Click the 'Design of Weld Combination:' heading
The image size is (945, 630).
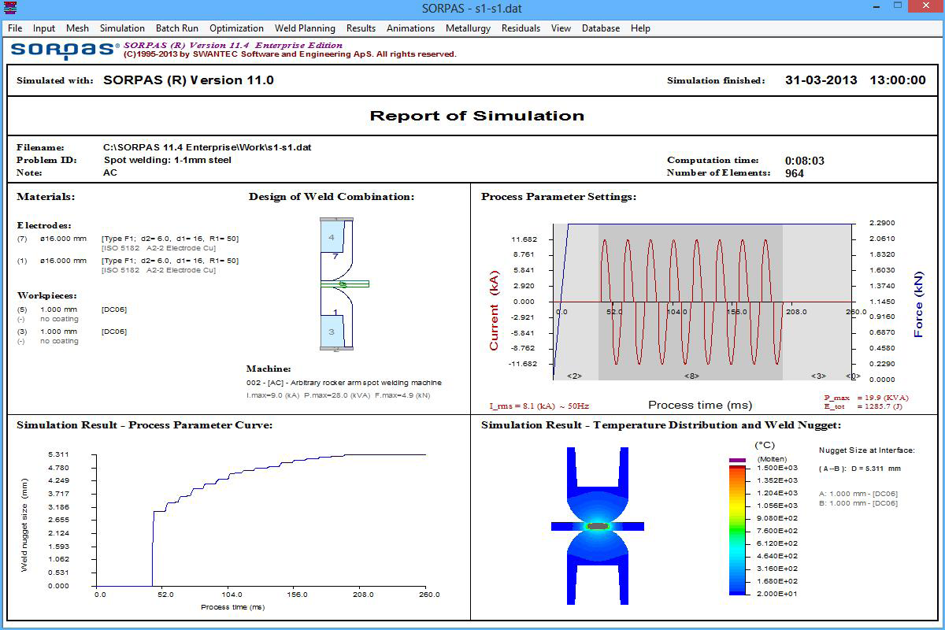click(332, 197)
